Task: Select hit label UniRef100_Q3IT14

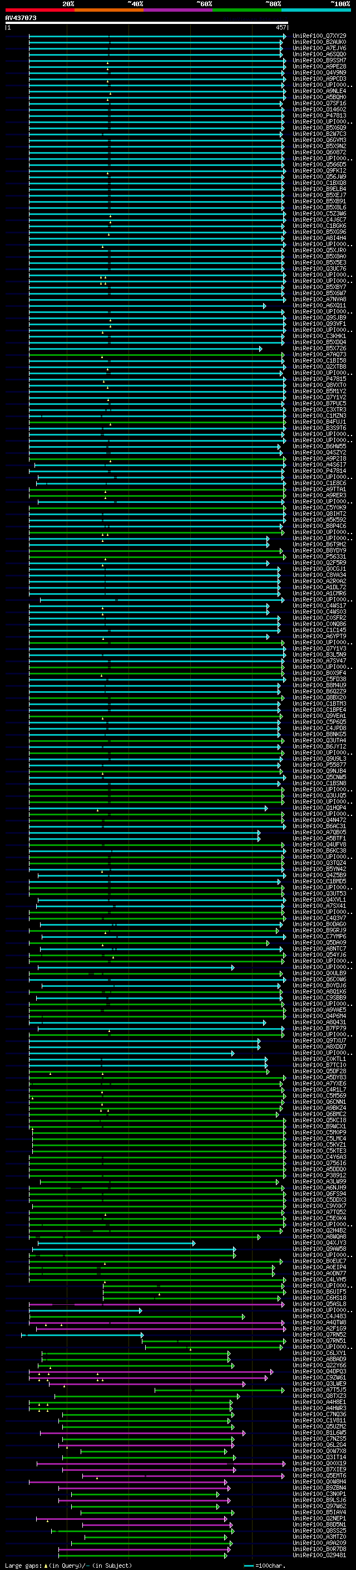Action: pos(319,1457)
